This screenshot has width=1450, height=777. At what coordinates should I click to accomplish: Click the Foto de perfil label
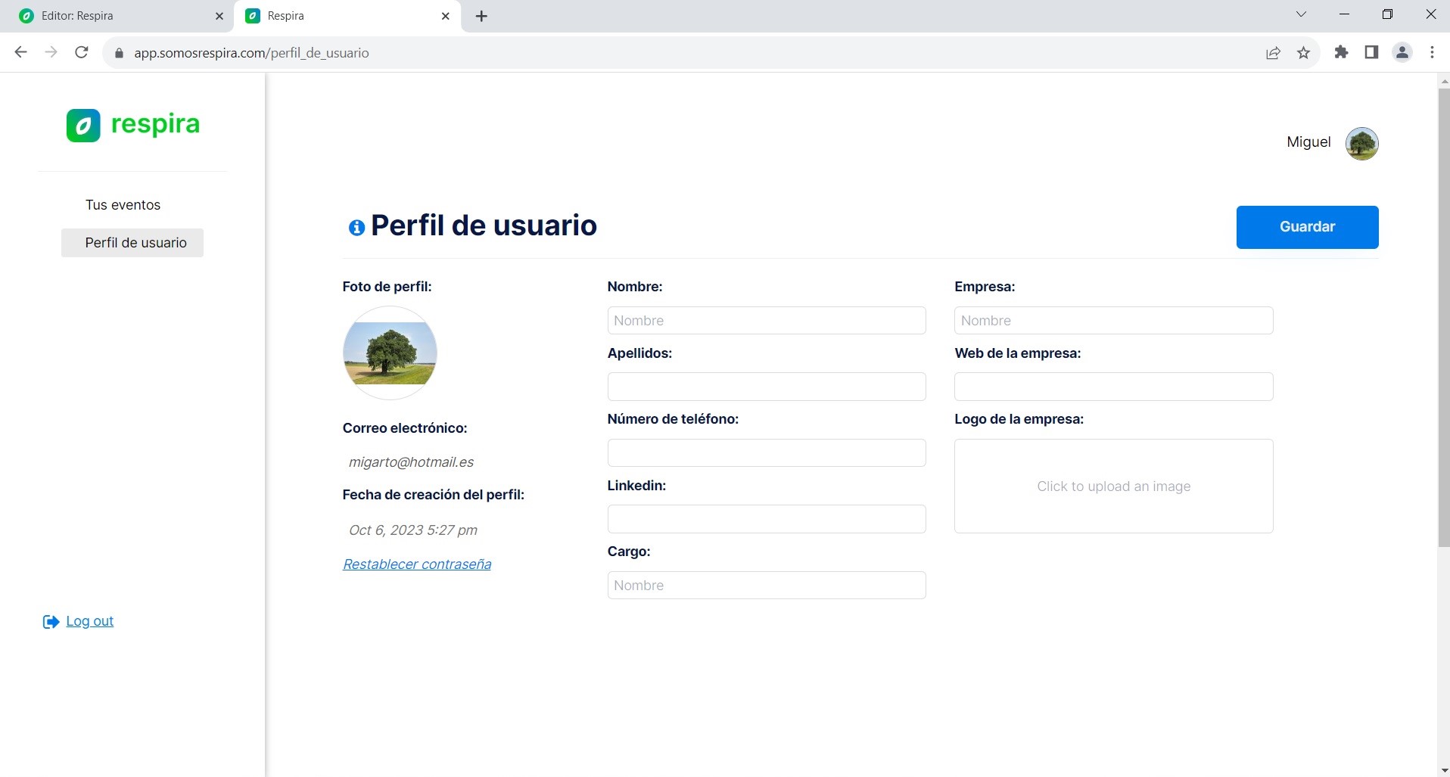point(387,287)
